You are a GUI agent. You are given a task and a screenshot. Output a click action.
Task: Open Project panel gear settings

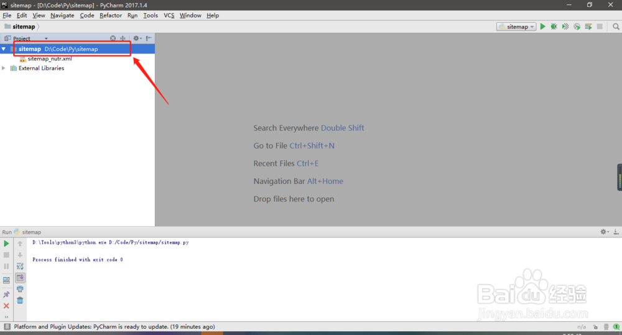pos(137,38)
